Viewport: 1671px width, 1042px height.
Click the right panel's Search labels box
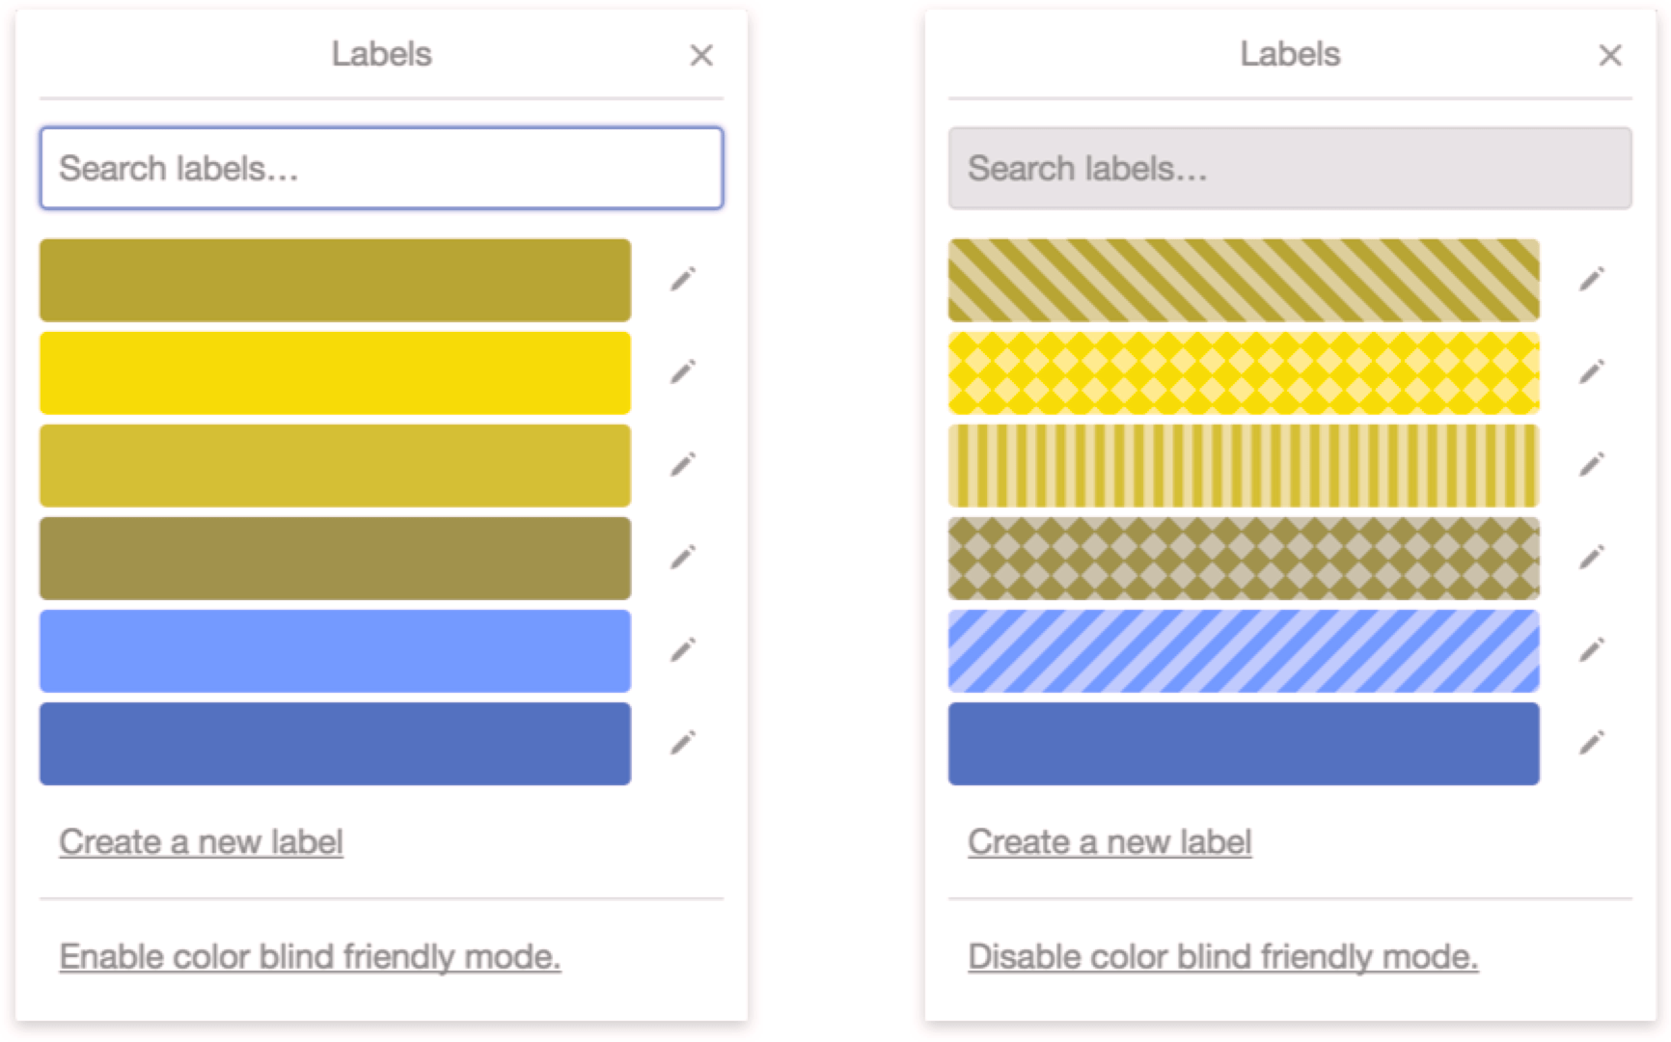tap(1290, 169)
